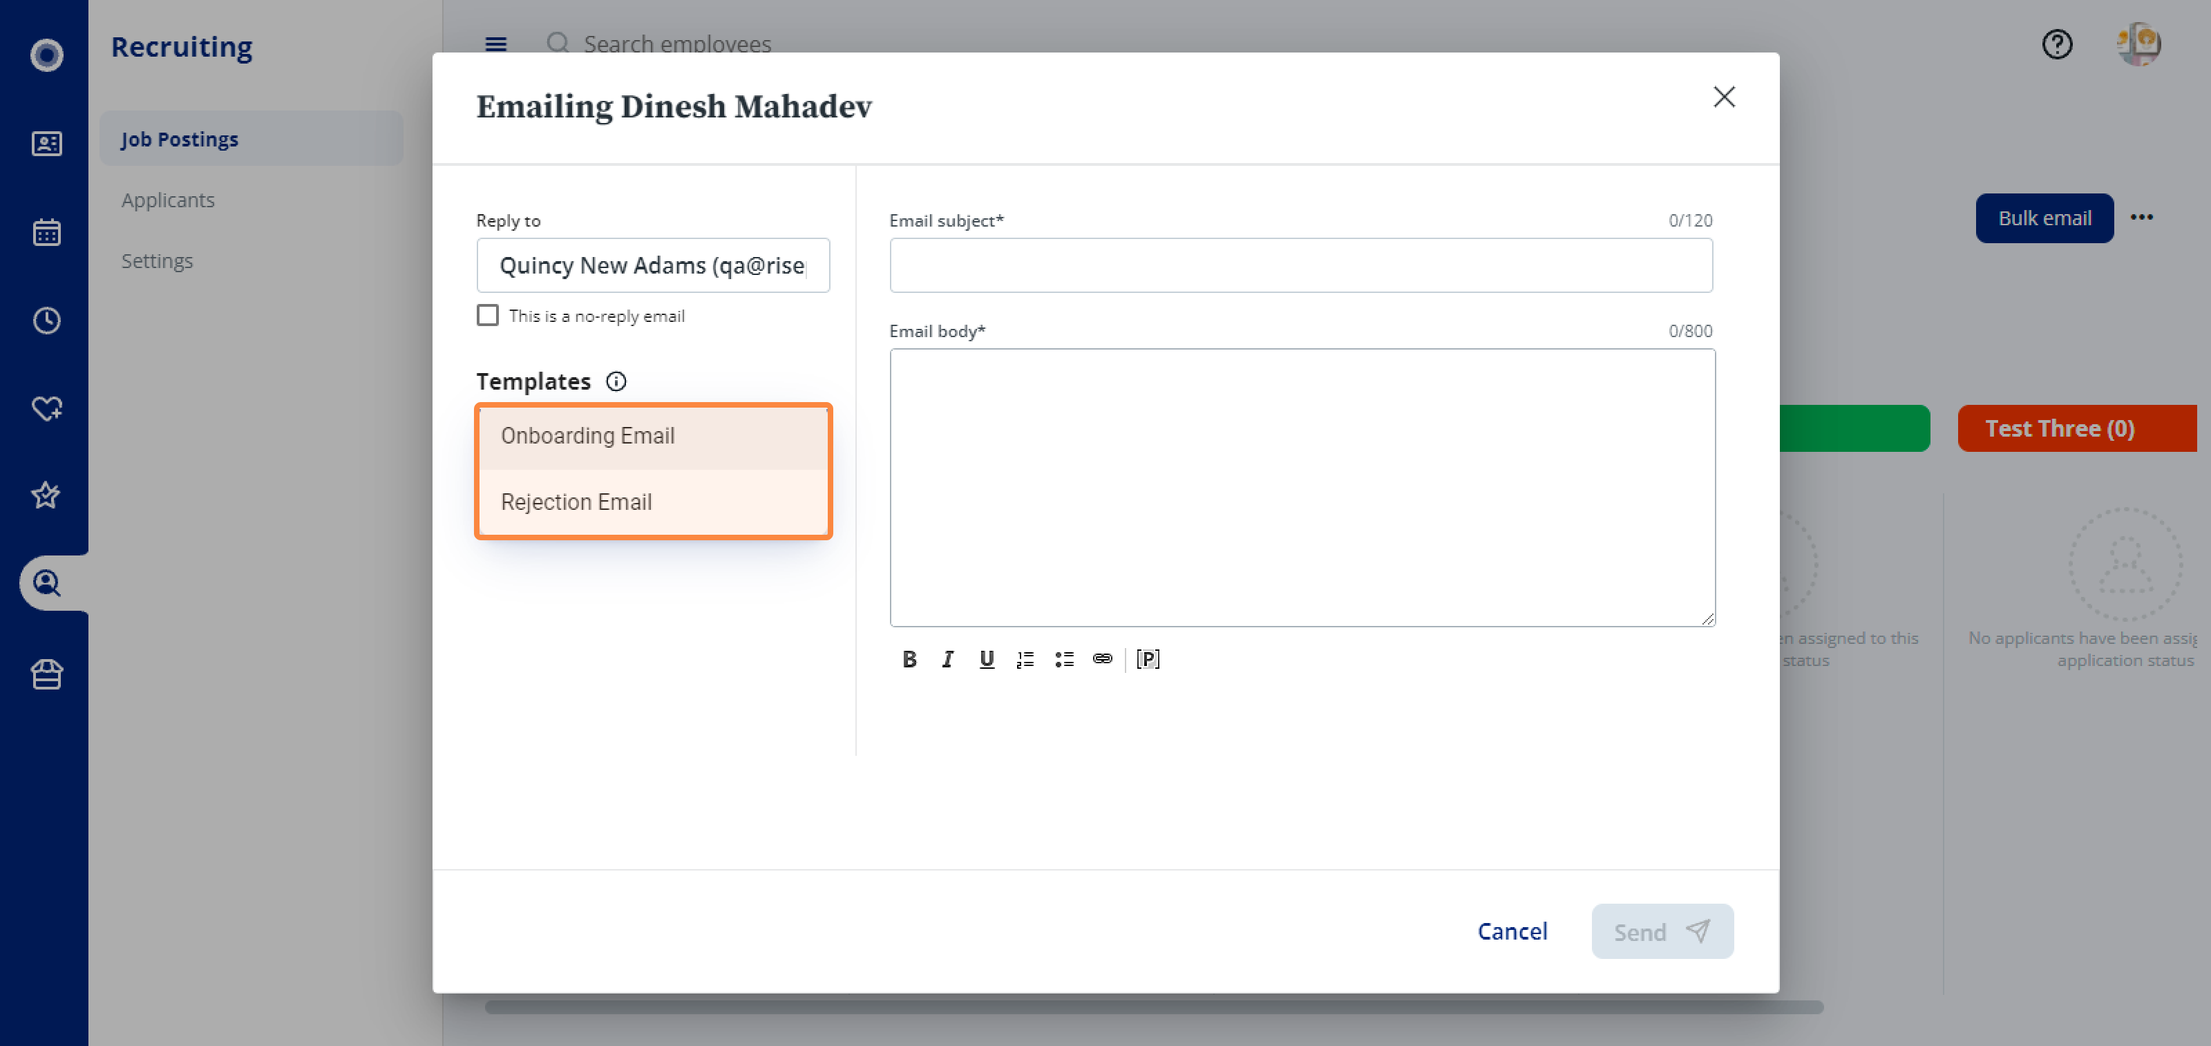Open the calendar sidebar icon

tap(46, 231)
